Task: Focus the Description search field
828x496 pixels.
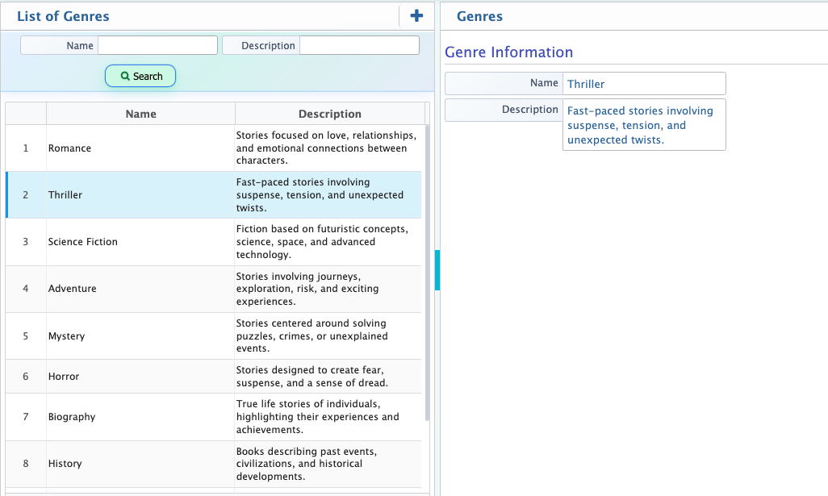Action: click(359, 45)
